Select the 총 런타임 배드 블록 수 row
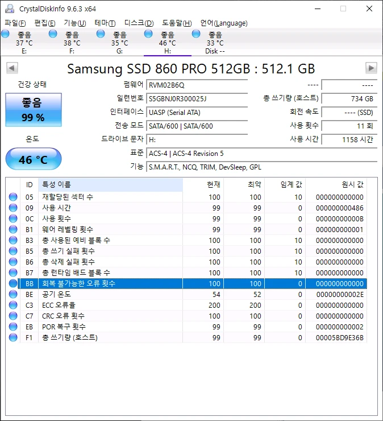Image resolution: width=383 pixels, height=421 pixels. coord(186,273)
